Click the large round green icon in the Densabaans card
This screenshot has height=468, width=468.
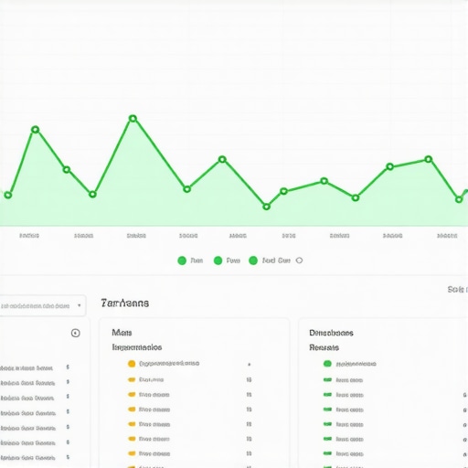327,364
